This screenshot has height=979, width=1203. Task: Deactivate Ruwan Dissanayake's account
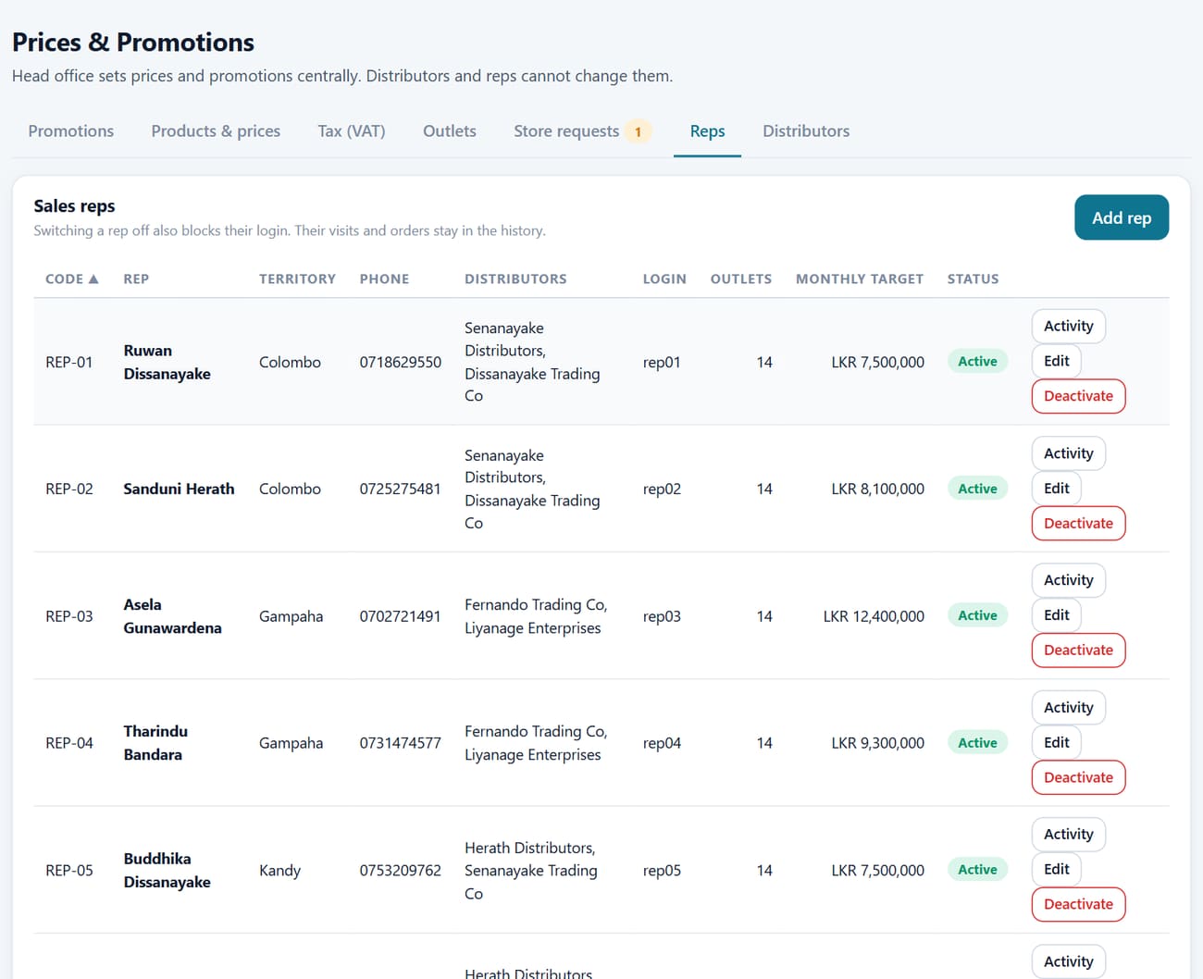point(1079,396)
